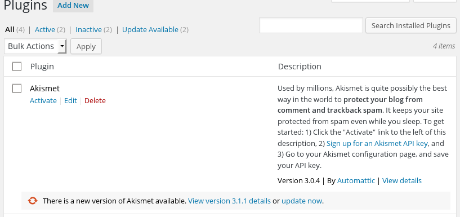This screenshot has width=460, height=217.
Task: Click the Bulk Actions dropdown arrow
Action: point(62,46)
